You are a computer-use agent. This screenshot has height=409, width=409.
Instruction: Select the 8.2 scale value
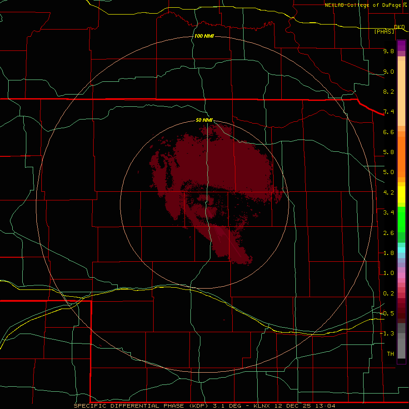(389, 91)
